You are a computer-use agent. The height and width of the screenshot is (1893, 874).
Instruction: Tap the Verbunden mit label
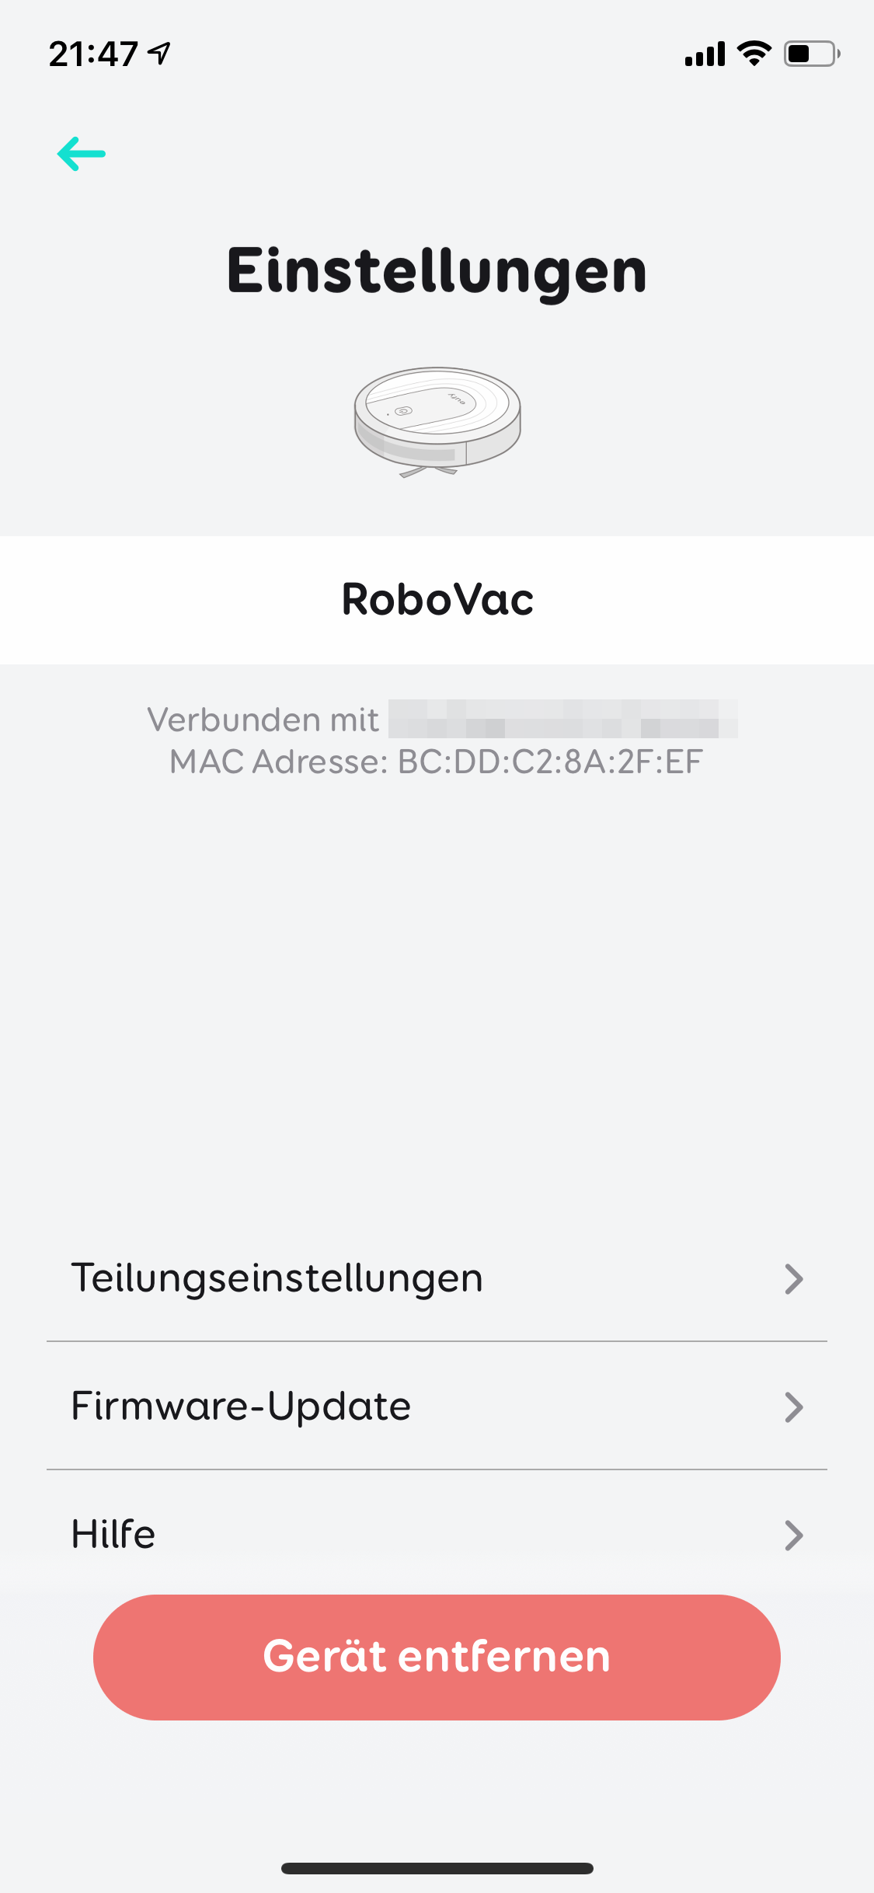click(263, 720)
